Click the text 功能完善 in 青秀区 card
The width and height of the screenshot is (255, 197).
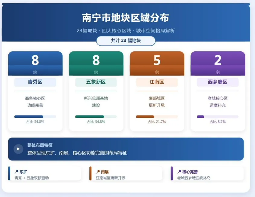click(x=35, y=105)
